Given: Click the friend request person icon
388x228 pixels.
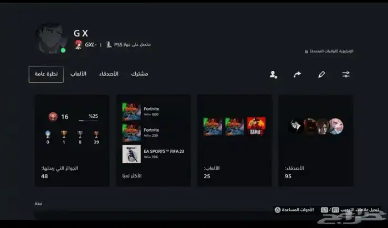Looking at the screenshot, I should 273,74.
